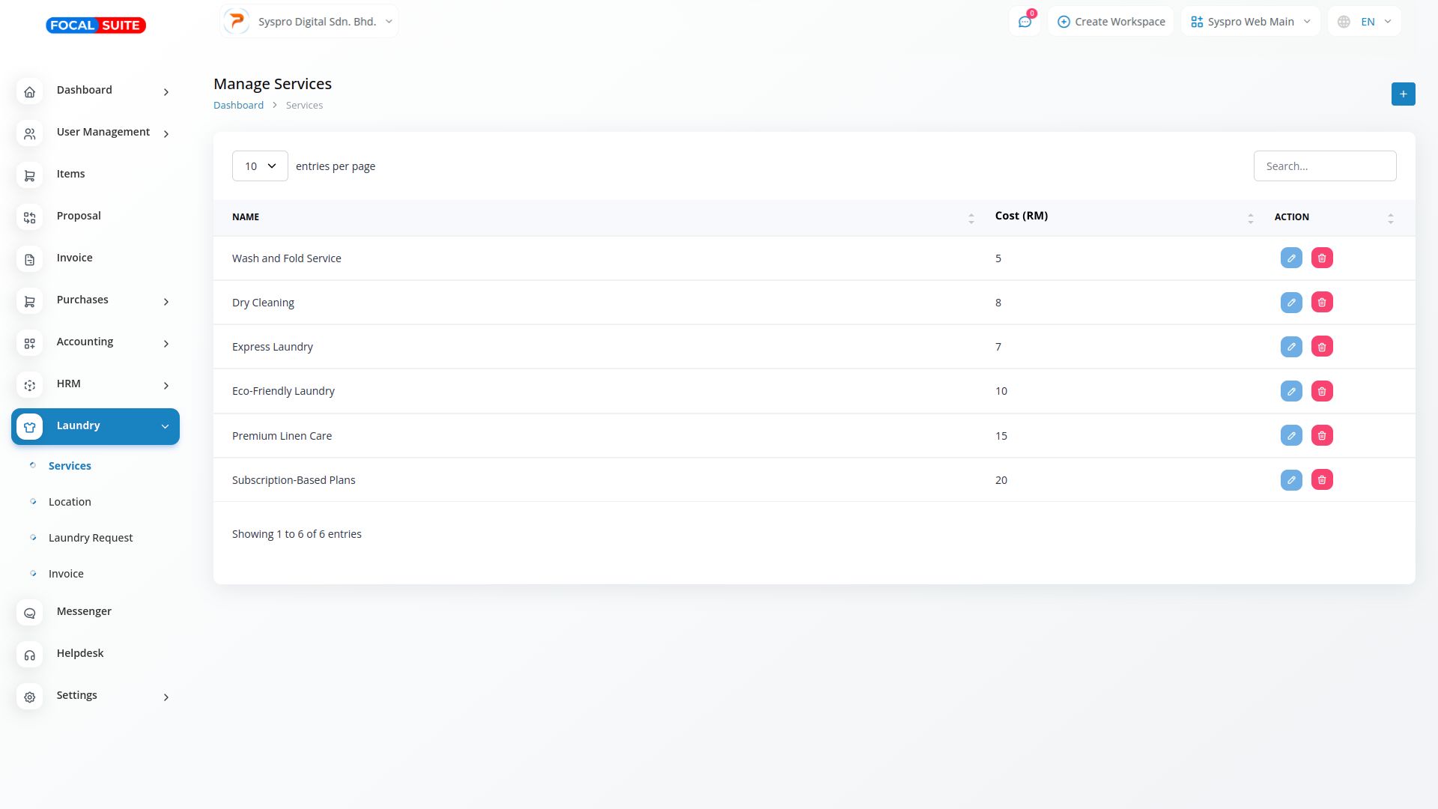Click the trash icon for Eco-Friendly Laundry
Viewport: 1438px width, 809px height.
[x=1322, y=391]
